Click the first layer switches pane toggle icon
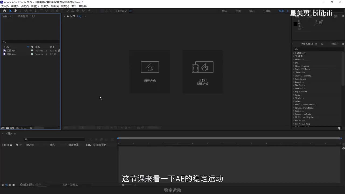 coord(3,185)
